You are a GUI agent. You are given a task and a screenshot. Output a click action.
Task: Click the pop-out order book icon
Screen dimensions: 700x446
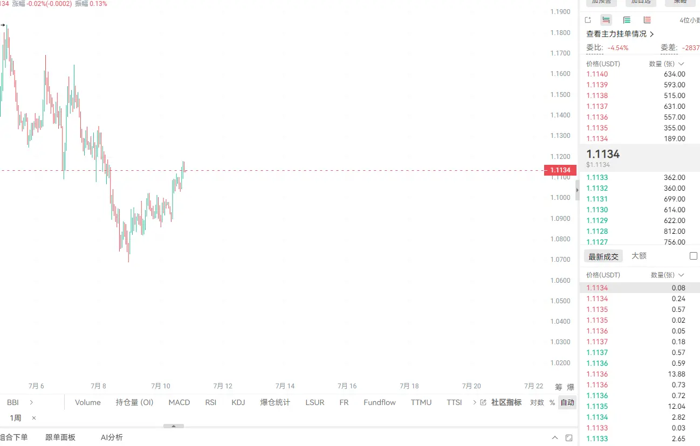pyautogui.click(x=588, y=20)
